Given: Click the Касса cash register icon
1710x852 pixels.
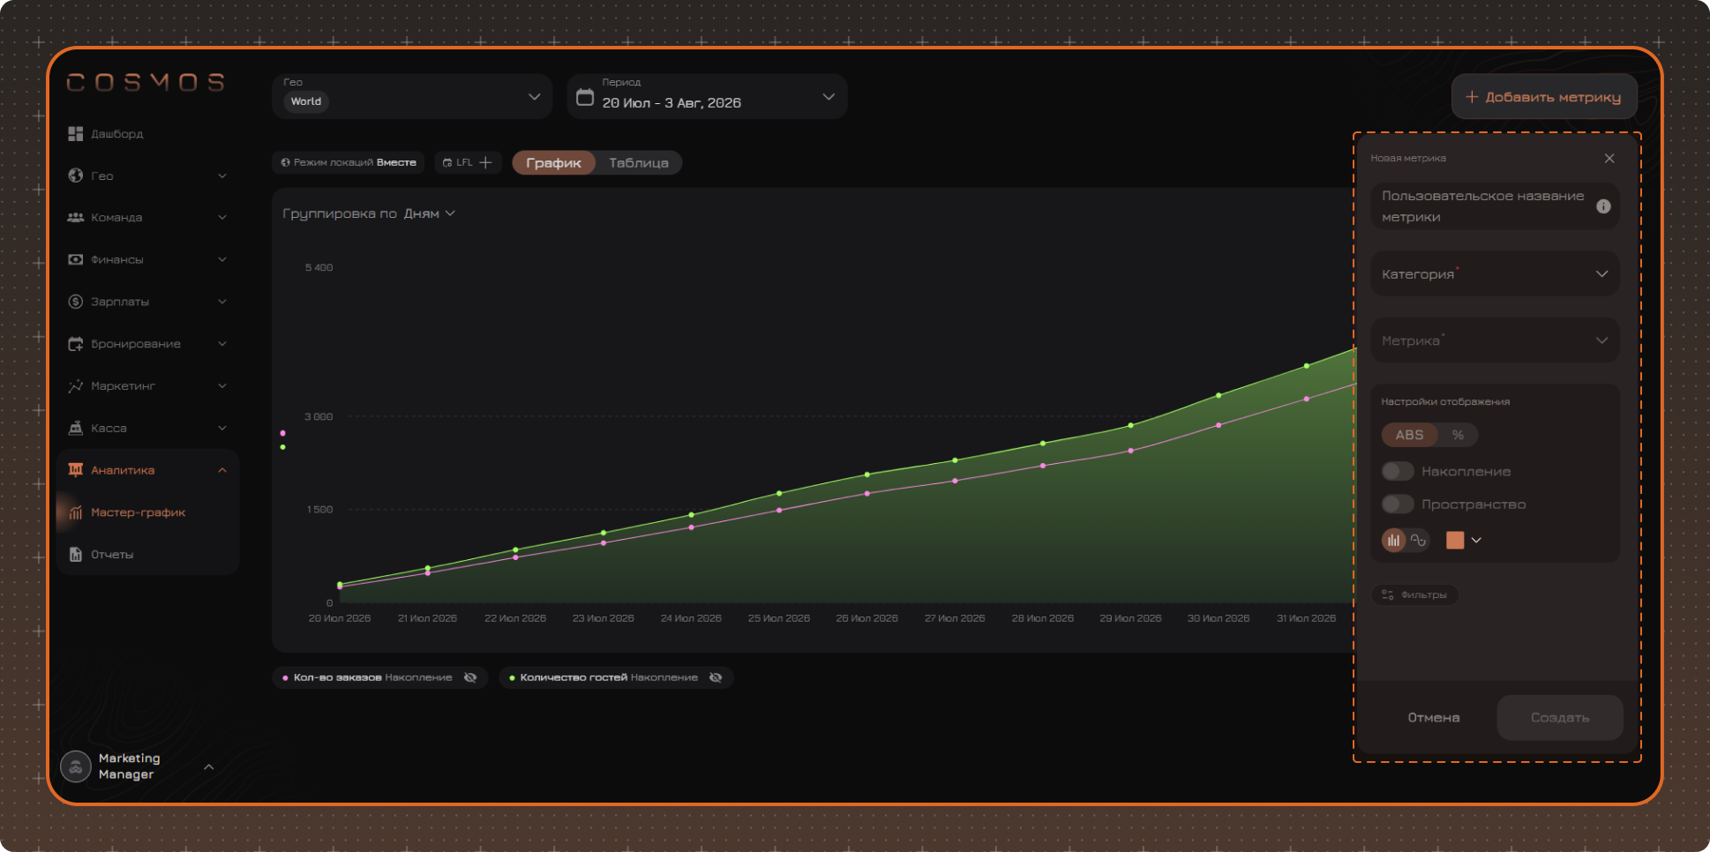Looking at the screenshot, I should (x=76, y=428).
